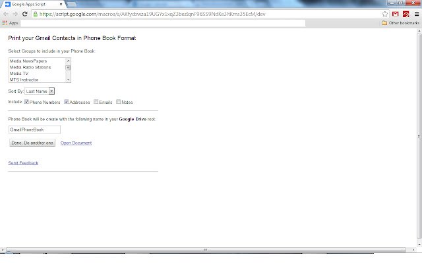Open the Other bookmarks folder
Image resolution: width=422 pixels, height=263 pixels.
pyautogui.click(x=400, y=23)
